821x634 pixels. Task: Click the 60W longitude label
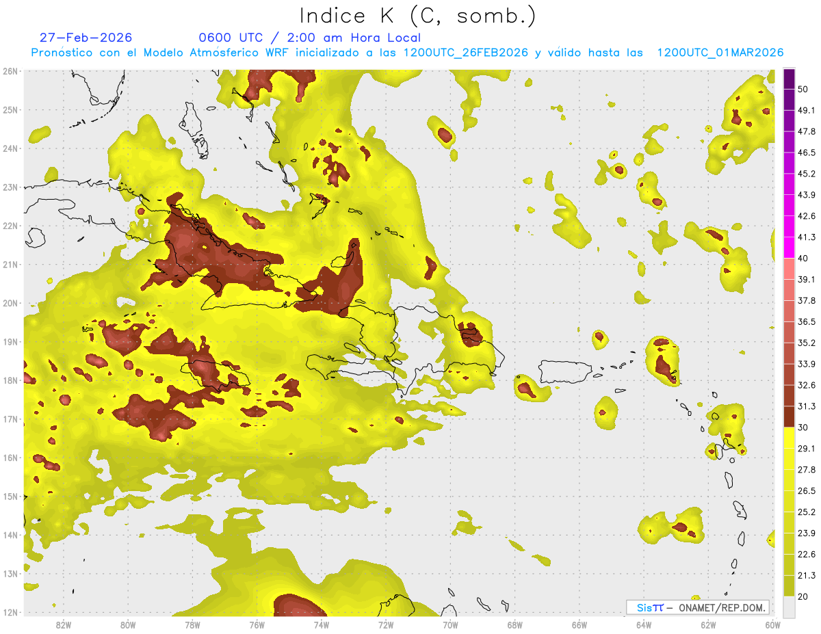773,624
